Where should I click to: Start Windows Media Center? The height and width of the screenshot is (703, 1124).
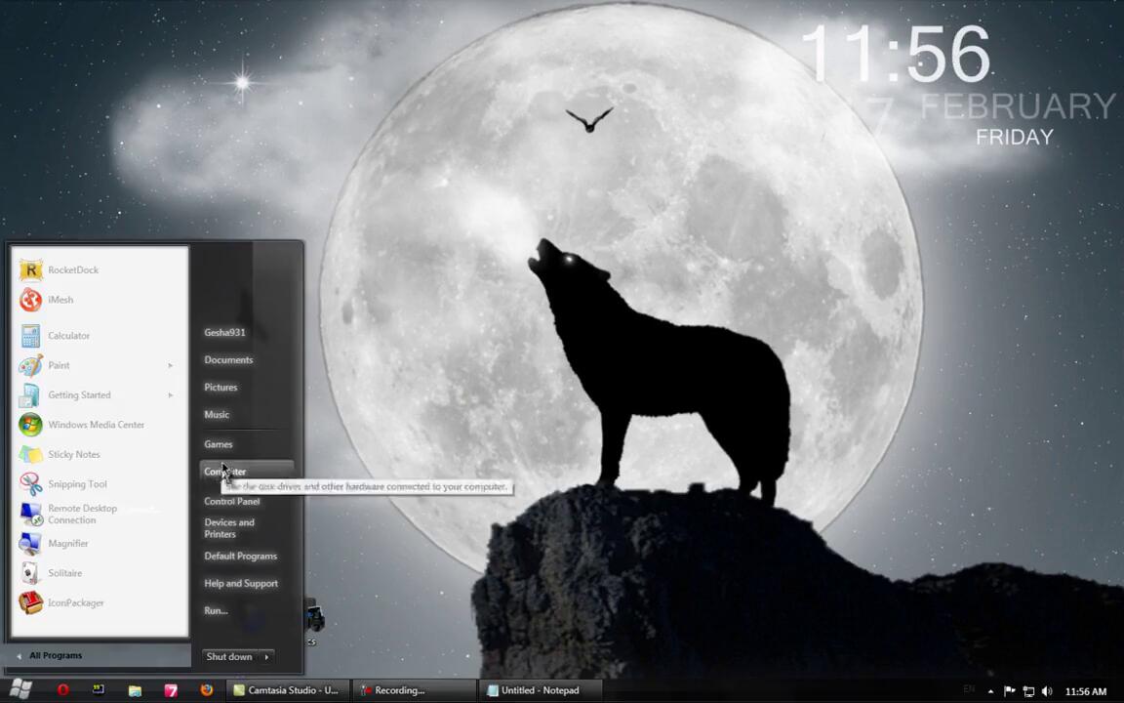pyautogui.click(x=96, y=425)
